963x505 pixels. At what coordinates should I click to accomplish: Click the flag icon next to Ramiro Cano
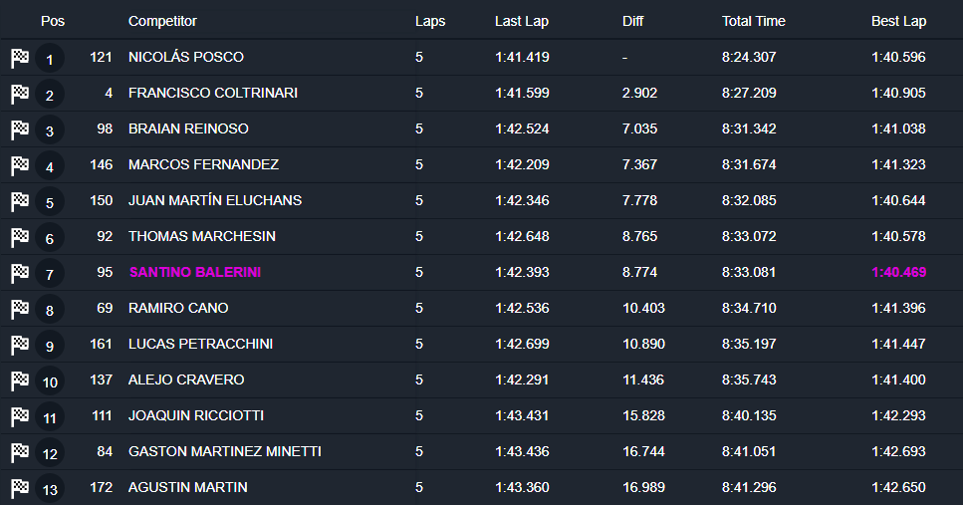point(20,309)
